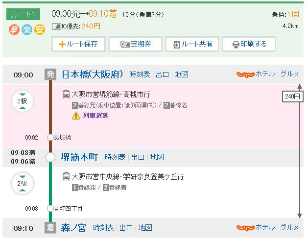Click the 長堀橋 stop marker
Image resolution: width=308 pixels, height=242 pixels.
point(50,137)
